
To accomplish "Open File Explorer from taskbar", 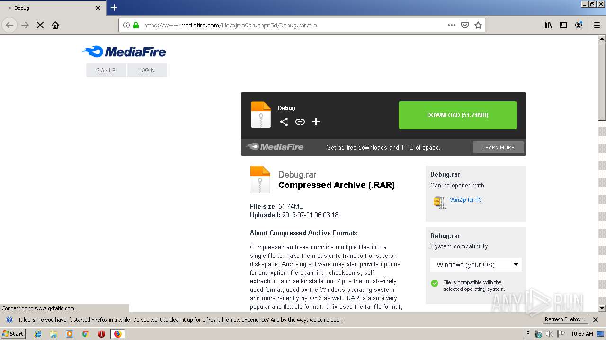I will (x=53, y=334).
